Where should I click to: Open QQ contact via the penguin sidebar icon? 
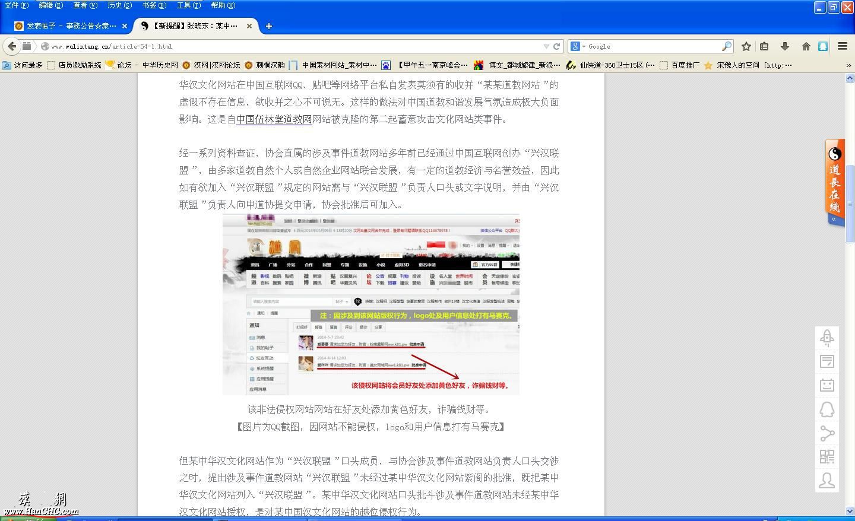tap(827, 409)
